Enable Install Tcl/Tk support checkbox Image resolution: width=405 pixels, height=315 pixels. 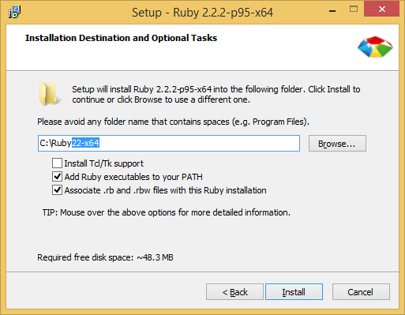[57, 163]
